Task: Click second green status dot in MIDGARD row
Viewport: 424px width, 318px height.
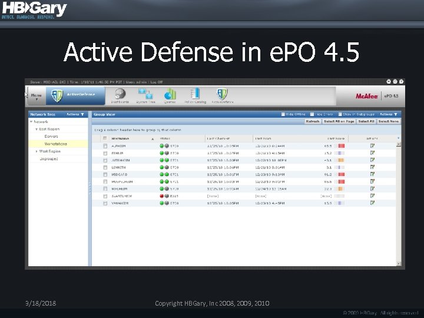Action: click(x=167, y=174)
